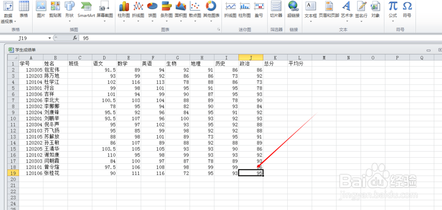The image size is (442, 210).
Task: Click the formula bar showing 95
Action: [x=259, y=38]
